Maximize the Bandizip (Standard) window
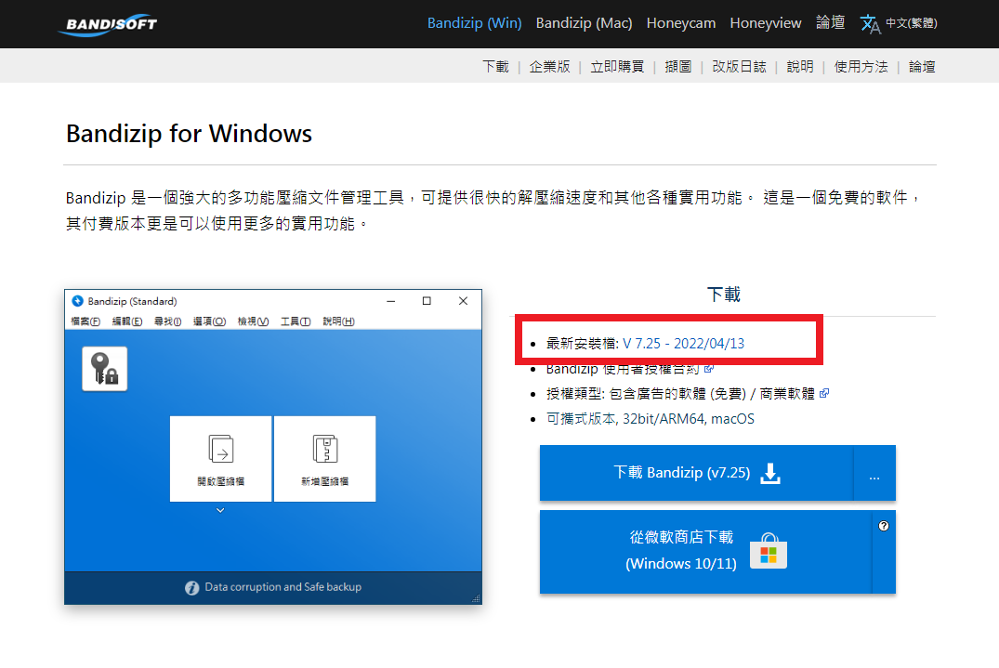Viewport: 999px width, 668px height. (x=427, y=301)
